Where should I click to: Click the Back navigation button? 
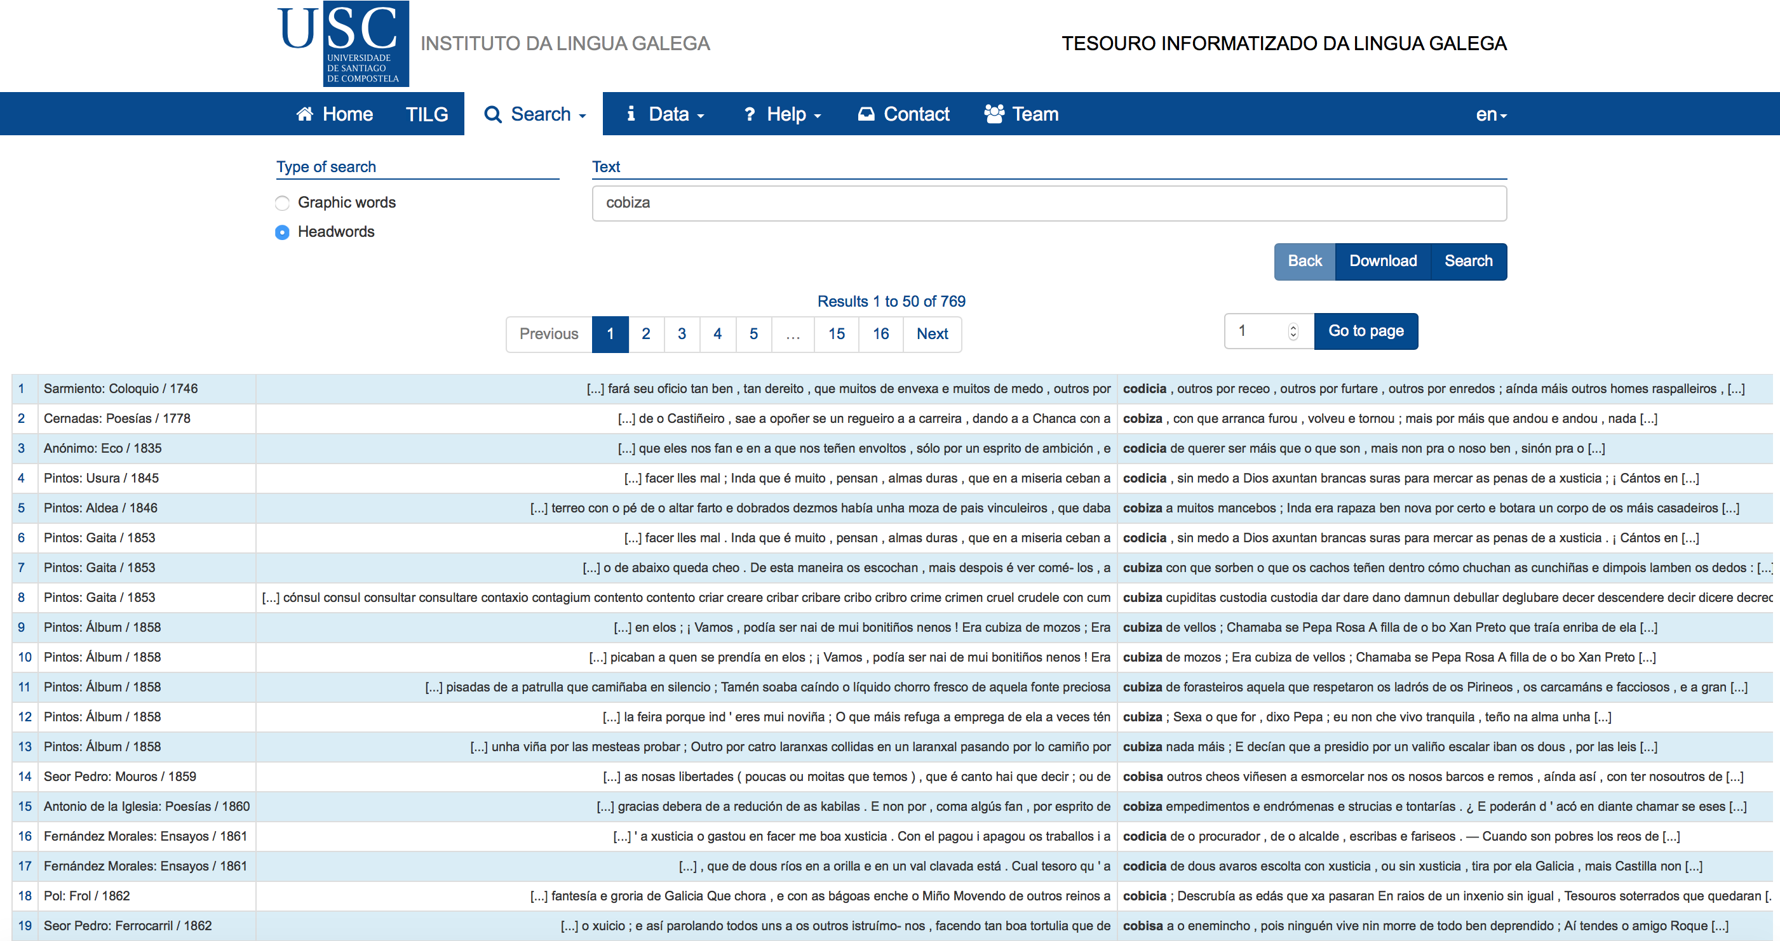(1302, 261)
